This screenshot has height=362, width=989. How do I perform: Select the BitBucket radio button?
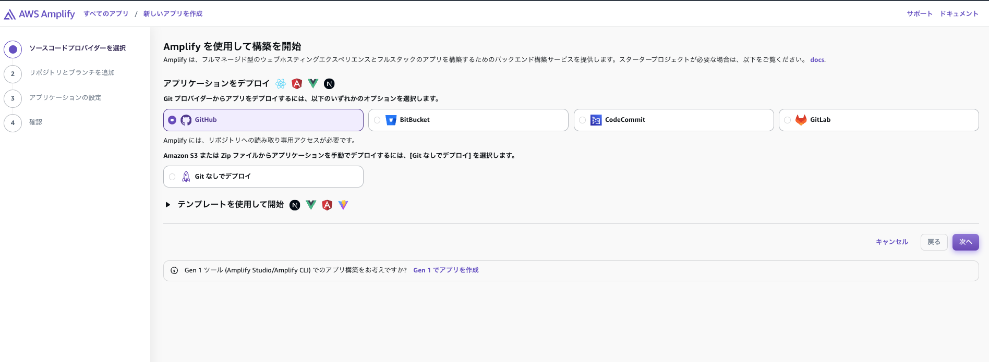(377, 120)
